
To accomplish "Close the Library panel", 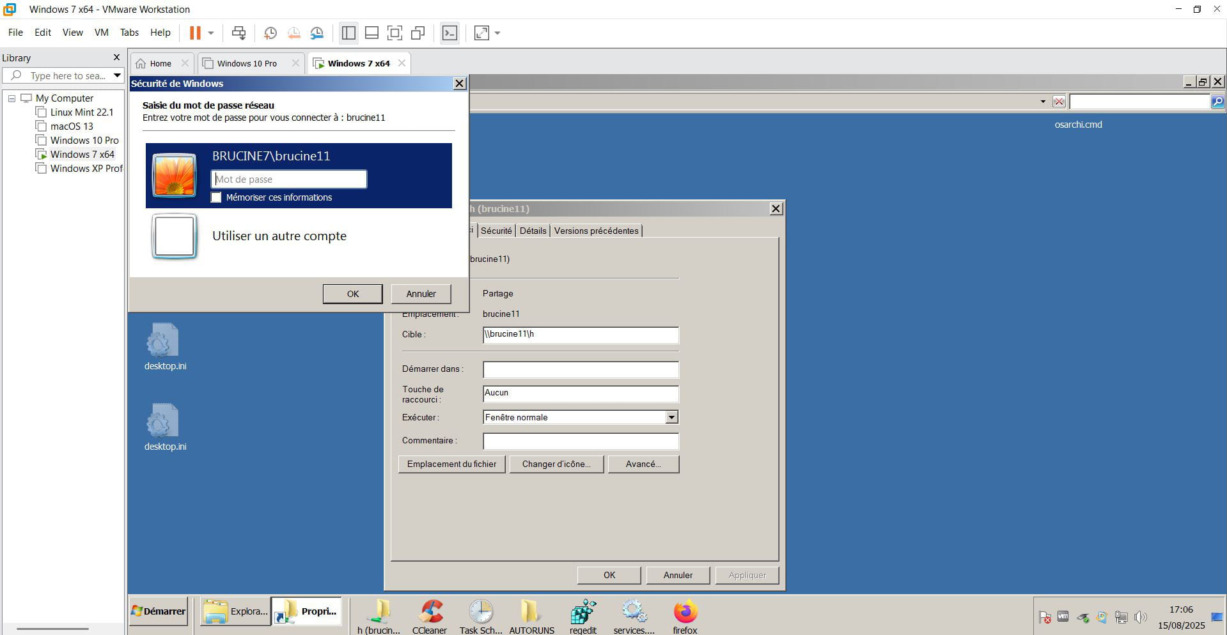I will pyautogui.click(x=116, y=57).
